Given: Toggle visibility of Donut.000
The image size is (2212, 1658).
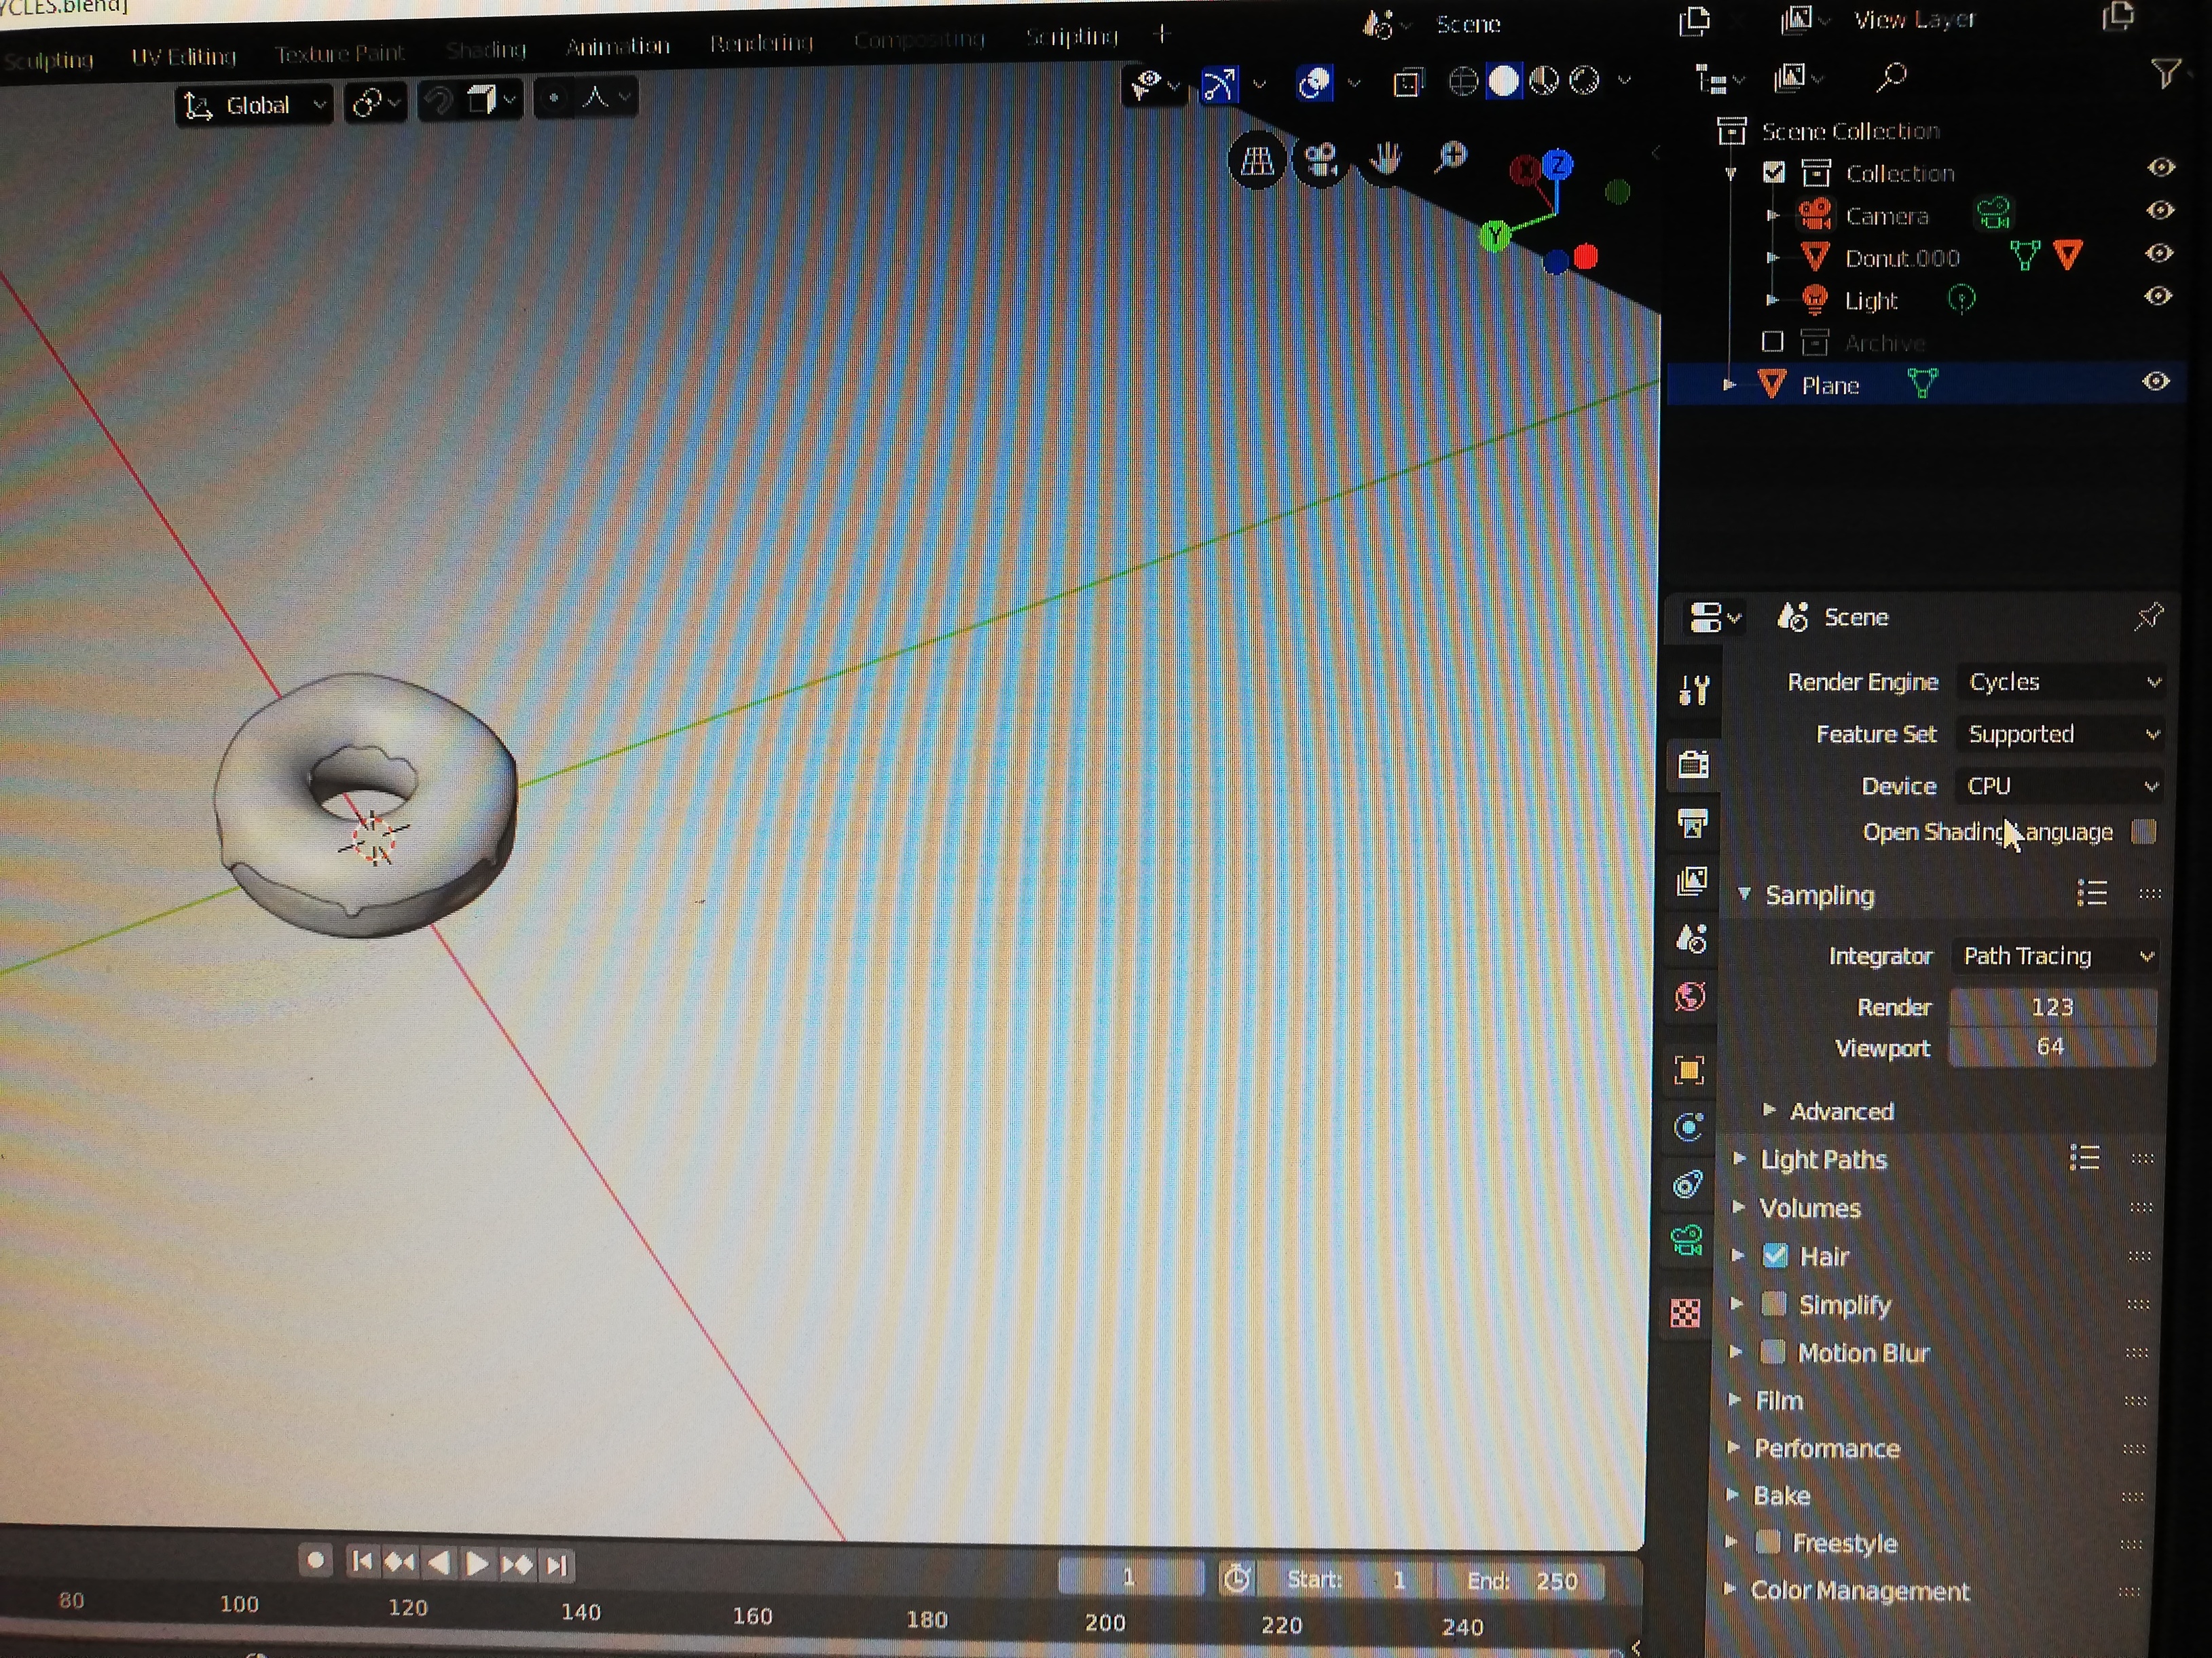Looking at the screenshot, I should (2159, 254).
